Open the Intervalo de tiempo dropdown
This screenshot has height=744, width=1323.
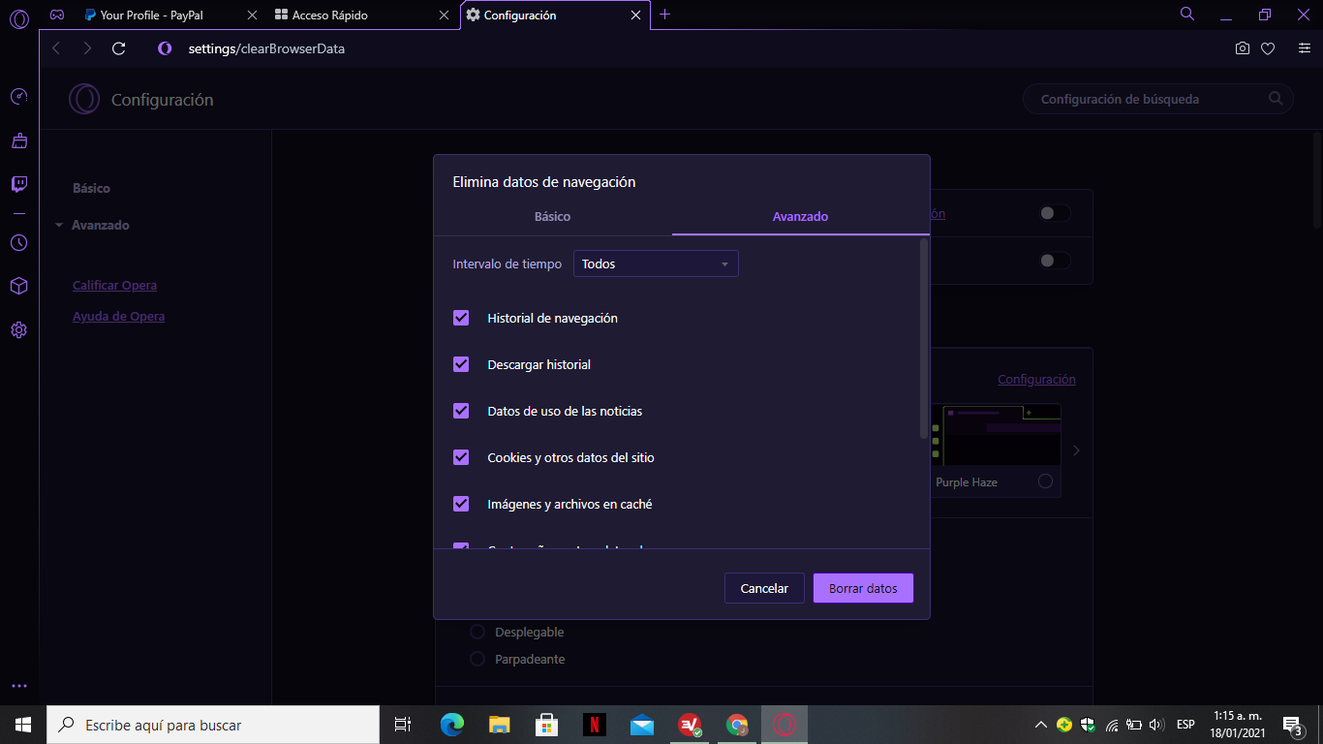point(656,263)
